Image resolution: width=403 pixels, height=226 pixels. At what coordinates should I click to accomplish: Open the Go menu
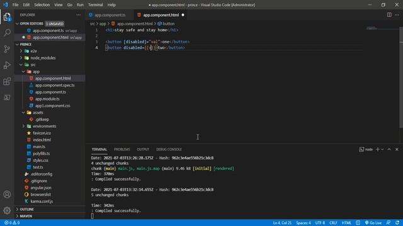pyautogui.click(x=69, y=4)
